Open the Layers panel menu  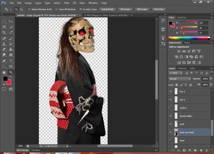(x=211, y=68)
